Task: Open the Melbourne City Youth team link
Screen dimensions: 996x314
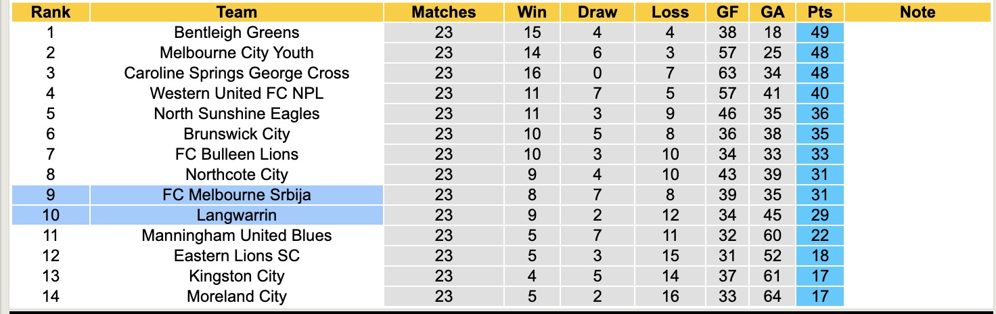Action: (236, 53)
